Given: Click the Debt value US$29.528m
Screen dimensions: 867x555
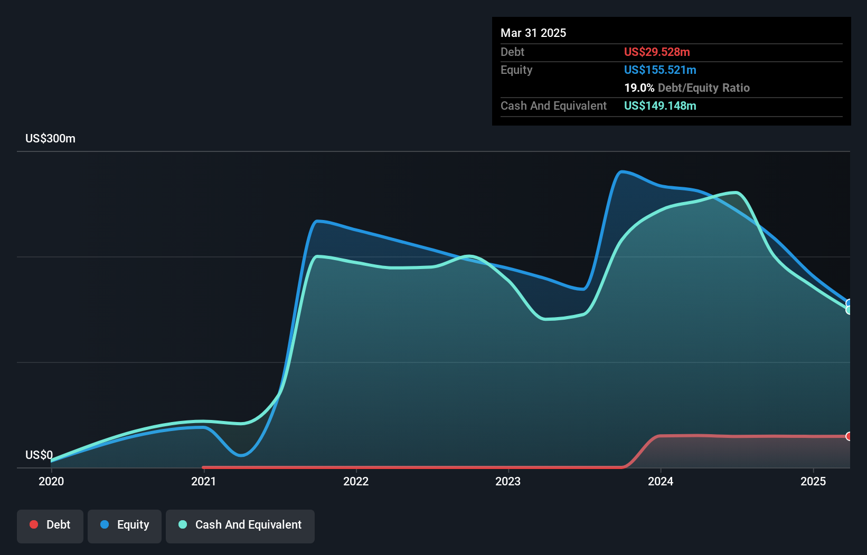Looking at the screenshot, I should 657,52.
